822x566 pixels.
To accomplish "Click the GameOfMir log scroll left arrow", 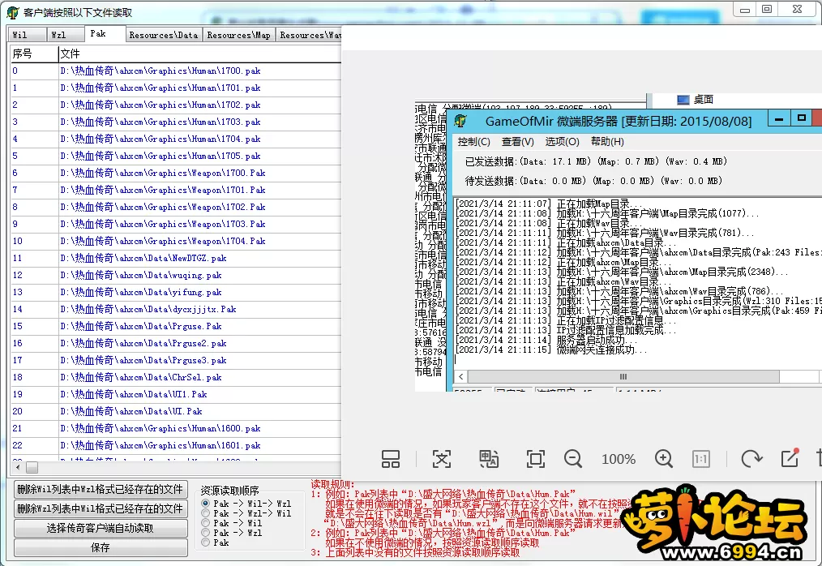I will tap(460, 376).
